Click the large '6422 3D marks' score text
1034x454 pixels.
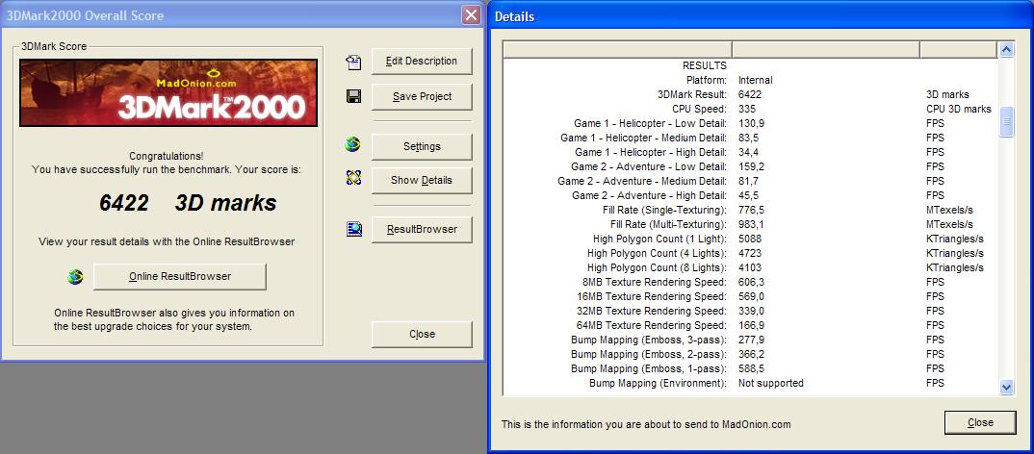coord(188,204)
